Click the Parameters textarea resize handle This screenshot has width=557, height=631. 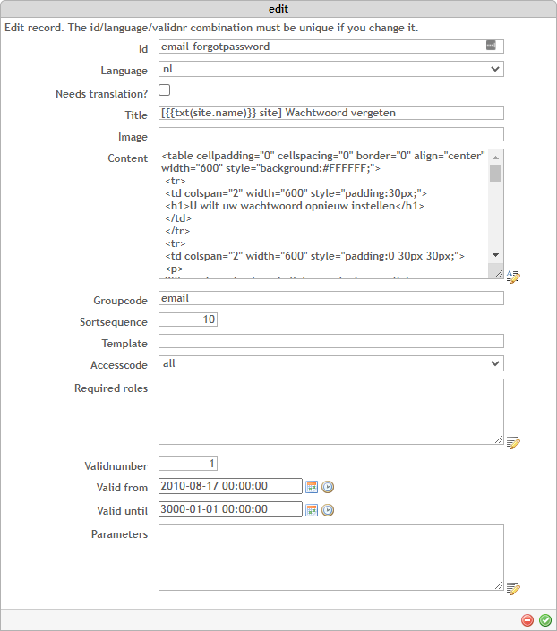(x=499, y=585)
